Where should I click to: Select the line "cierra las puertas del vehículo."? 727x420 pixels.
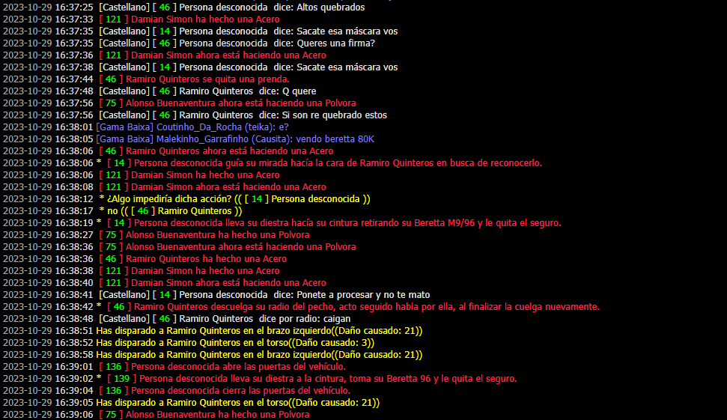coord(177,392)
